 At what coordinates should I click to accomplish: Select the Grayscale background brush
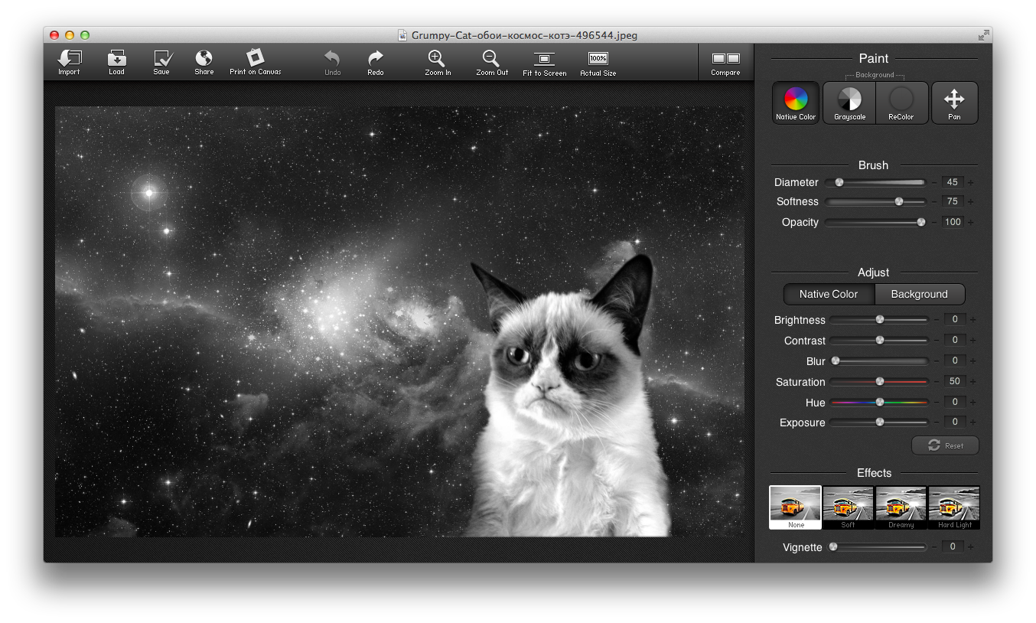[849, 103]
